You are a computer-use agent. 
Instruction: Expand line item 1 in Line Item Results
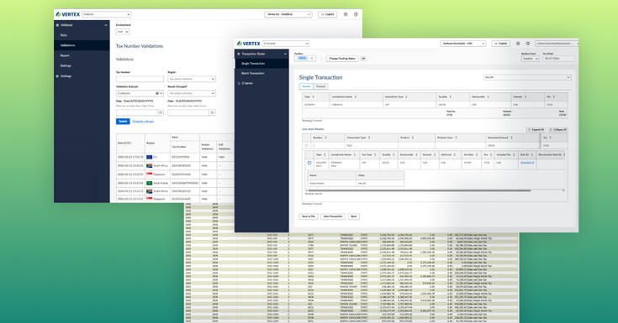click(x=306, y=146)
